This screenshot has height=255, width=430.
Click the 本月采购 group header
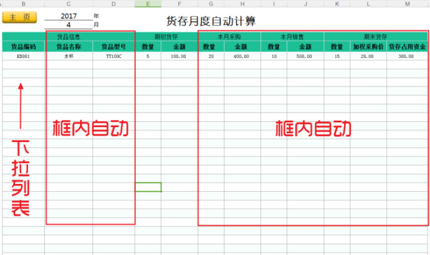pyautogui.click(x=229, y=37)
